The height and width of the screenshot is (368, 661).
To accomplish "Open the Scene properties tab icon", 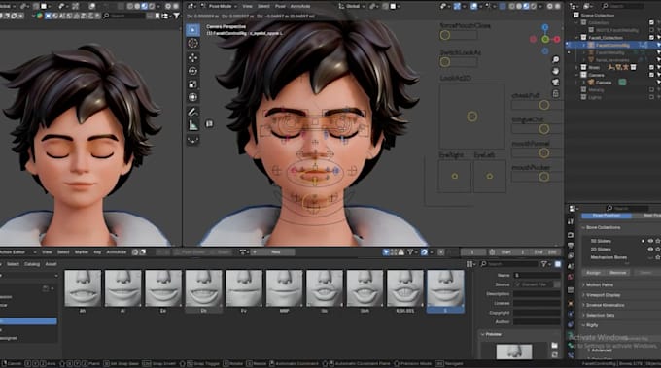I will click(x=571, y=266).
